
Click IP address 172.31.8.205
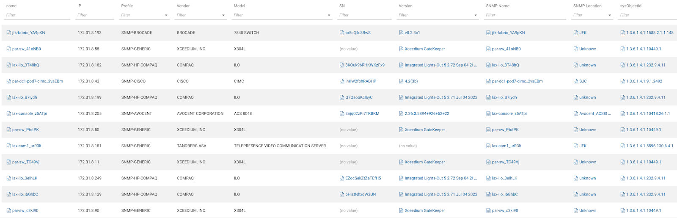[90, 113]
